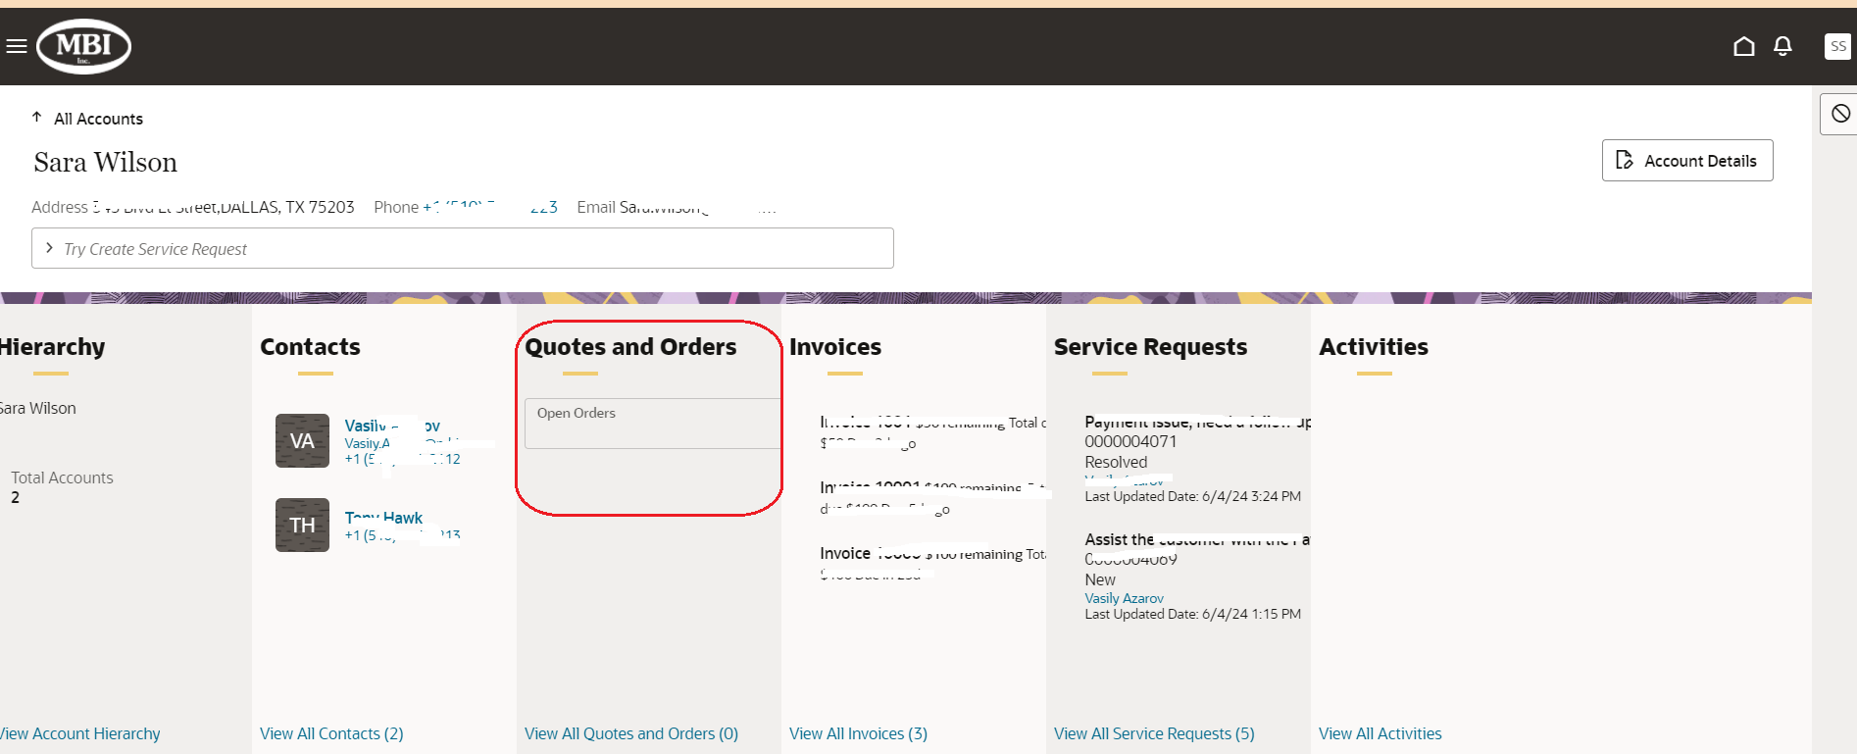Expand the Try Create Service Request chevron

click(49, 248)
